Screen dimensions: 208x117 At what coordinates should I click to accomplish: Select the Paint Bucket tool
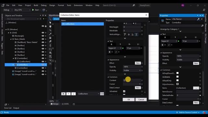pyautogui.click(x=50, y=38)
